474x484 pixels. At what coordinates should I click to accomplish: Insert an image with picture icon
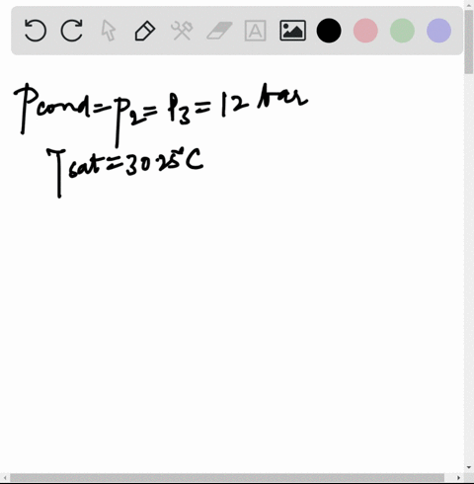click(292, 31)
